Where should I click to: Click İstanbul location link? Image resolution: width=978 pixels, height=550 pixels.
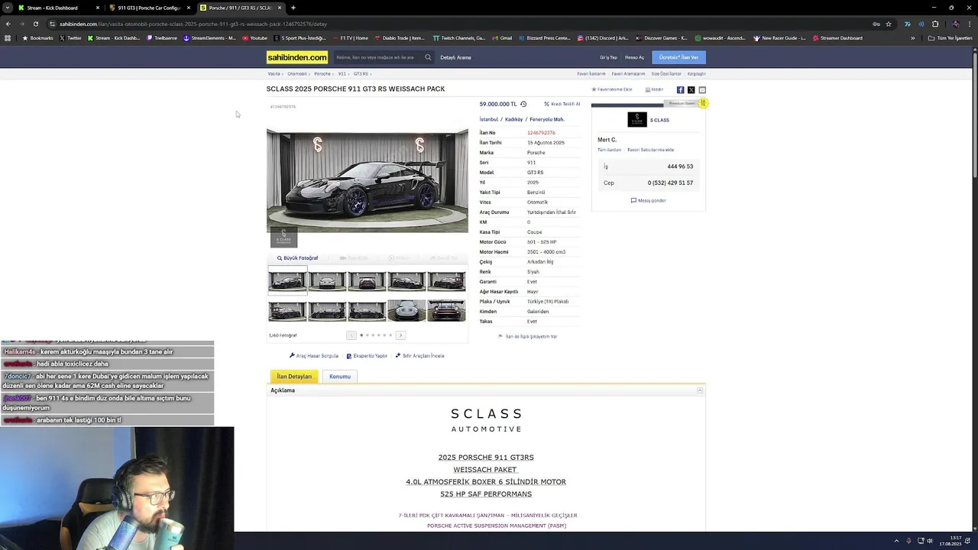488,119
